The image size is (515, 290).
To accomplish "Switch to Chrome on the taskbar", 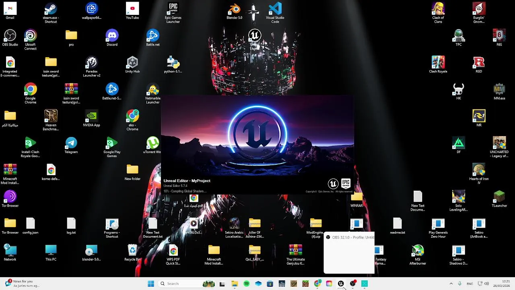I will click(x=317, y=284).
